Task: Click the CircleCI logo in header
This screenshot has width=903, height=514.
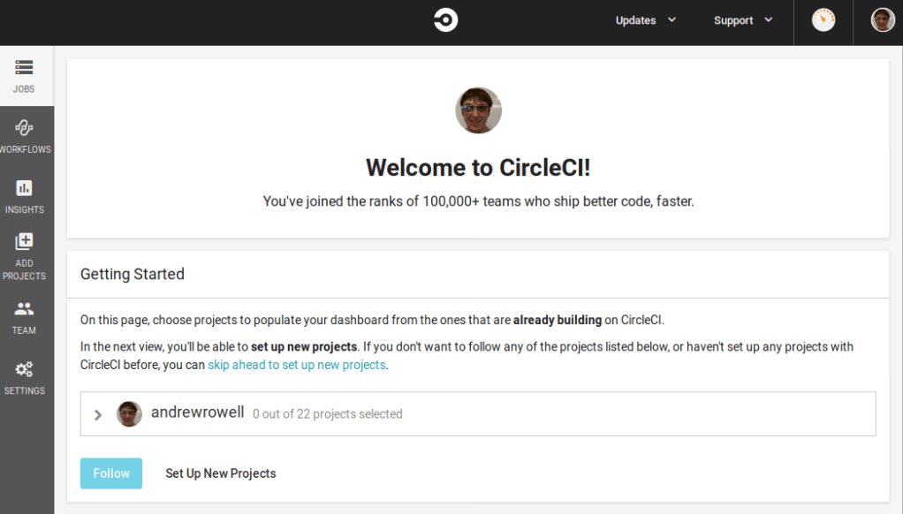Action: click(x=445, y=20)
